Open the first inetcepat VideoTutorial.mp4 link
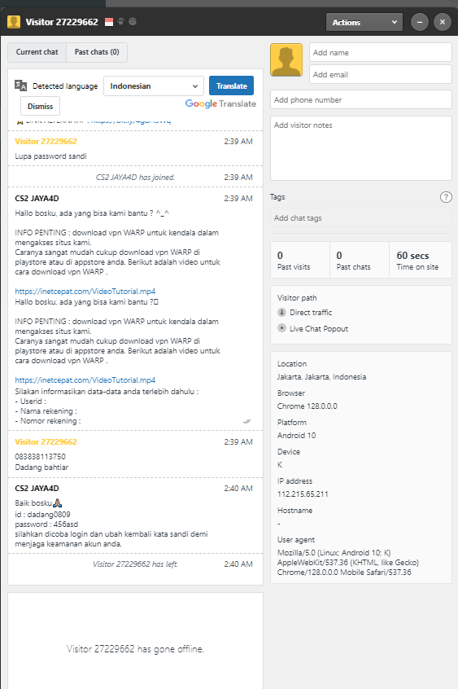Screen dimensions: 458x689 coord(85,292)
